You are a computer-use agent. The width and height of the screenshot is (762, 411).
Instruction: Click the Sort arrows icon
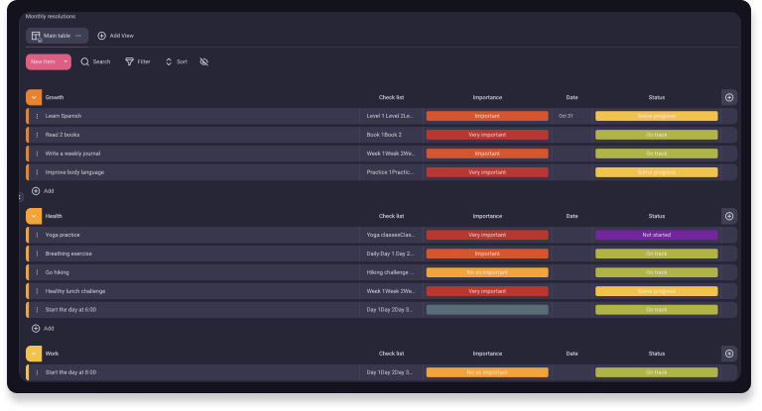point(169,61)
